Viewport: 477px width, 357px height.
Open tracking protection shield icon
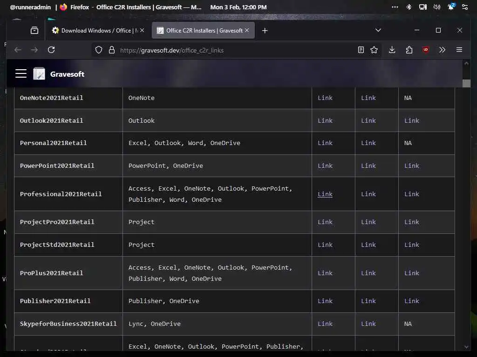pos(99,50)
